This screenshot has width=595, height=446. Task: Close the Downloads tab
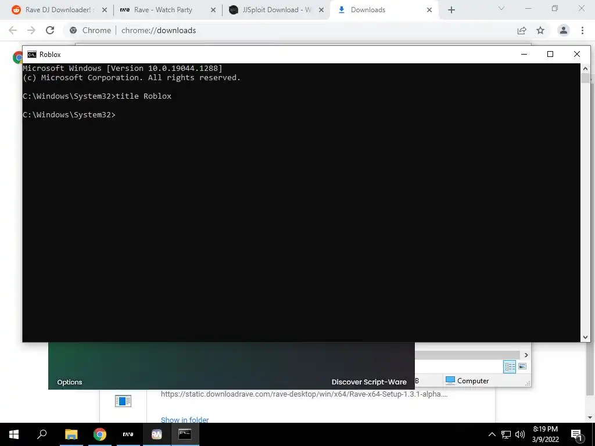pyautogui.click(x=429, y=10)
